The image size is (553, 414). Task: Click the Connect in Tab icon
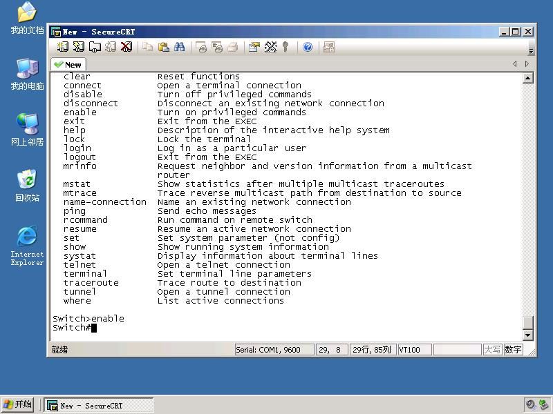pyautogui.click(x=95, y=47)
